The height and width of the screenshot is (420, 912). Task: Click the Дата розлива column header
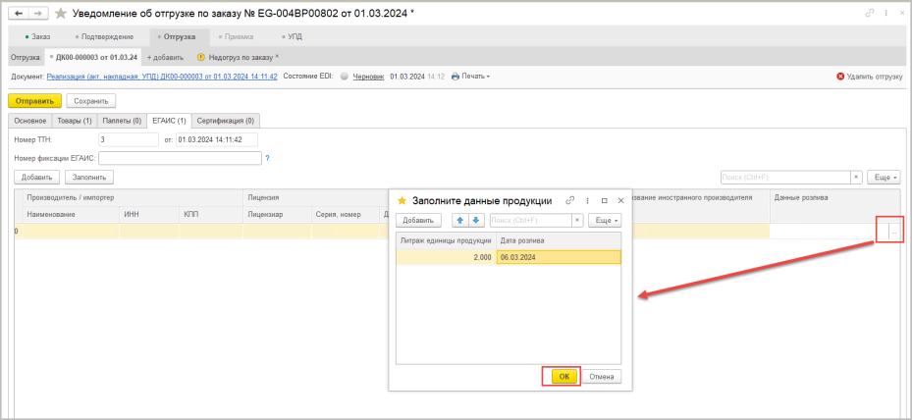pyautogui.click(x=559, y=240)
